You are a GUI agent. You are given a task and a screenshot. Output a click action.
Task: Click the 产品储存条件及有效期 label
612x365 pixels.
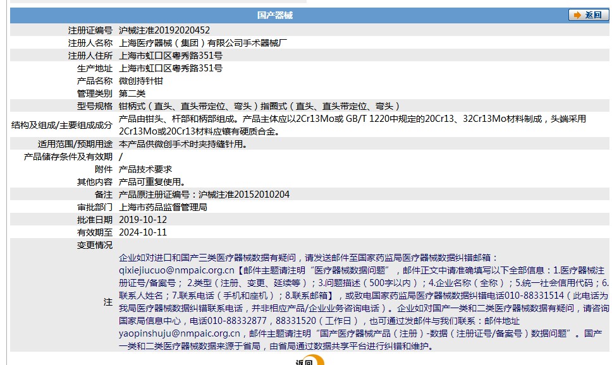coord(68,157)
